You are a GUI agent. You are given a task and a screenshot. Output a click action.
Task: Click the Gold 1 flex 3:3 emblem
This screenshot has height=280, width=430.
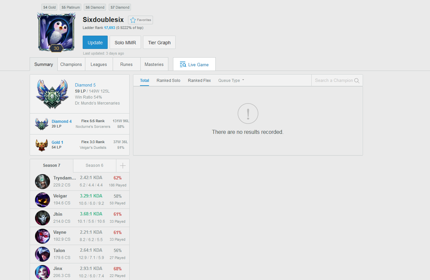42,145
